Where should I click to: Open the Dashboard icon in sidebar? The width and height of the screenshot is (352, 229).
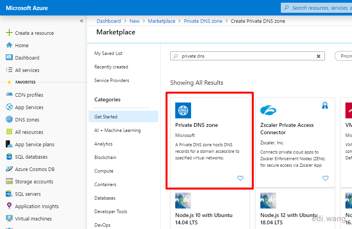[9, 58]
